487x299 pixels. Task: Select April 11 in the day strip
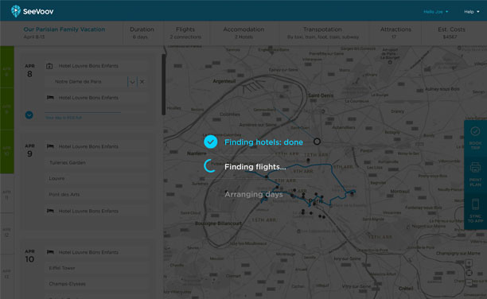click(x=7, y=195)
